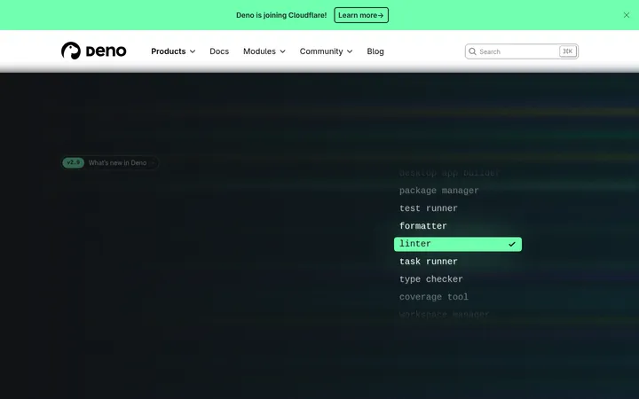Click the ⌘K keyboard shortcut badge
The image size is (639, 399).
point(568,51)
